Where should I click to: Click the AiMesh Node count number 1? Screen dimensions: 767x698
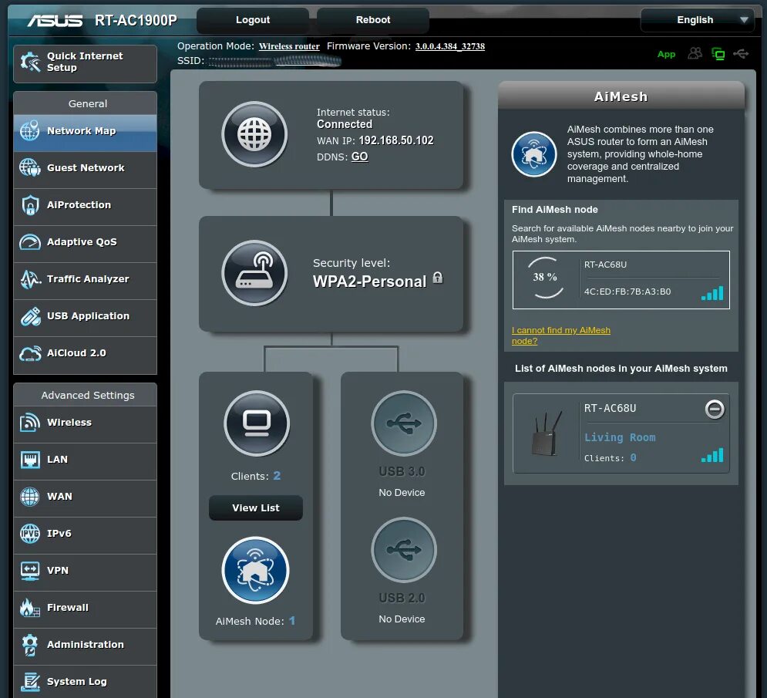click(x=292, y=621)
